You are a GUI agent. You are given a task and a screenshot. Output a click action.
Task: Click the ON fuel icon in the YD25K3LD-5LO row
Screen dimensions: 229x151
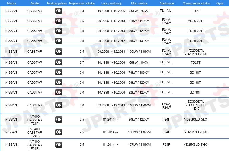[59, 119]
